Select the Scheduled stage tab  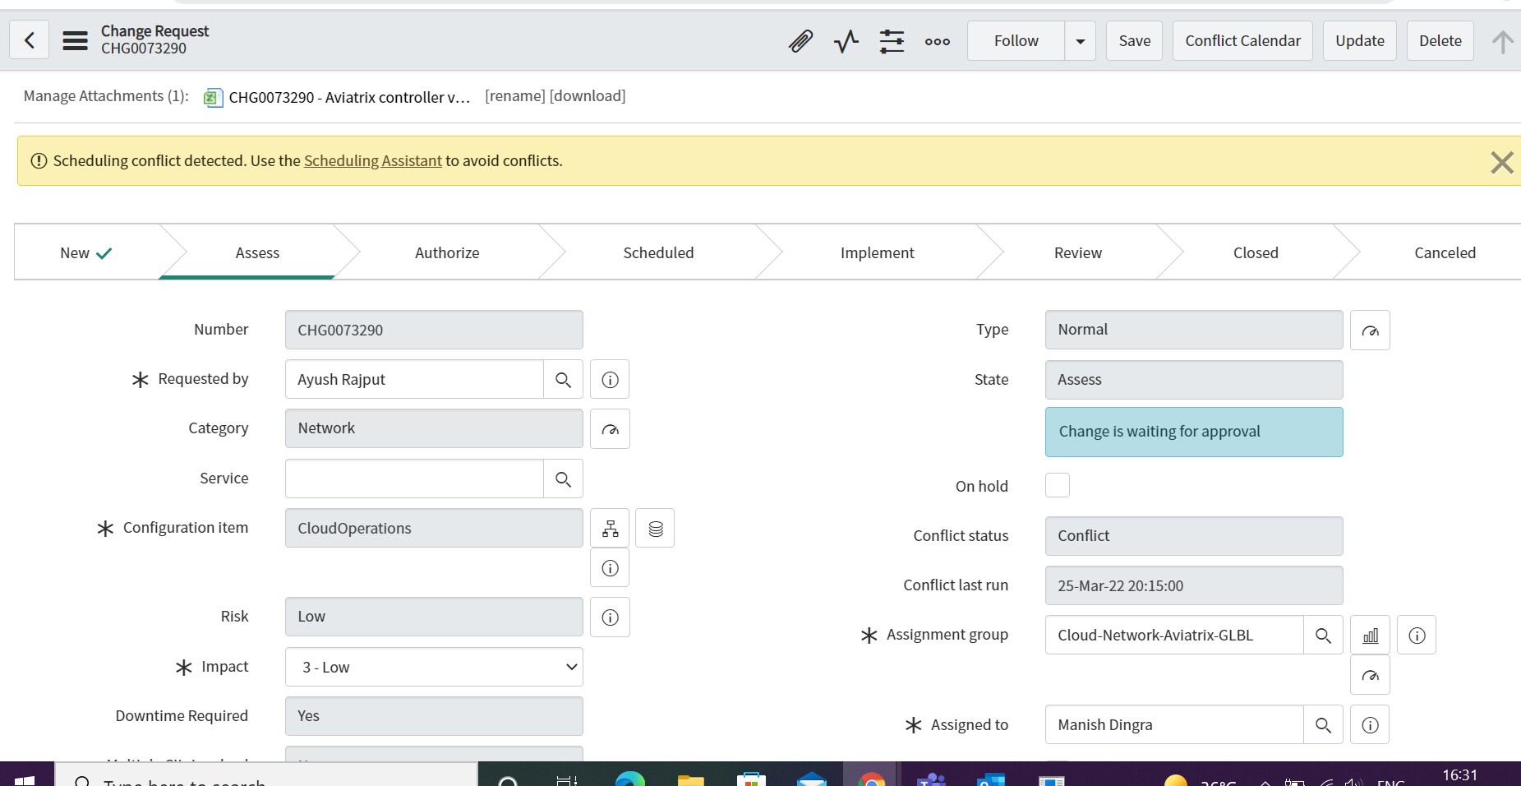(x=658, y=253)
